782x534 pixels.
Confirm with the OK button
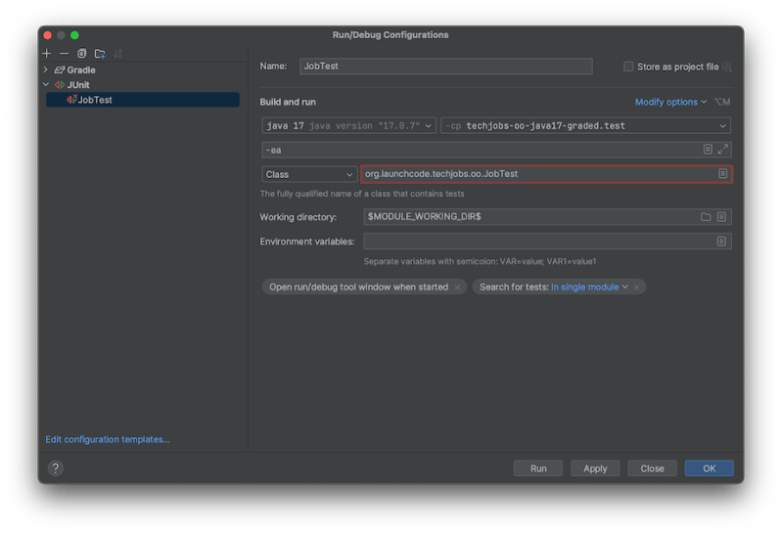(x=709, y=468)
